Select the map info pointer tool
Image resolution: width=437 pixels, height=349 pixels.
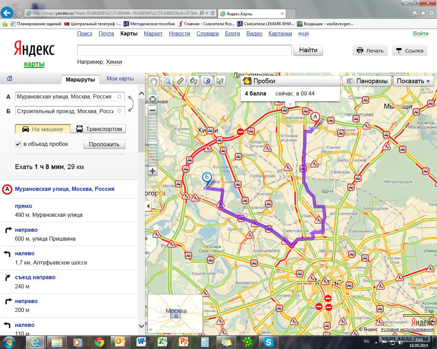220,81
